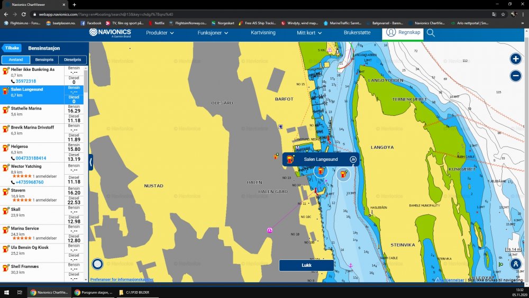The image size is (529, 298).
Task: Open route icon in Salen Langesund popup
Action: (x=353, y=159)
